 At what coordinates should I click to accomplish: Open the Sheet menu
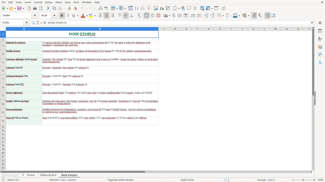pos(58,2)
